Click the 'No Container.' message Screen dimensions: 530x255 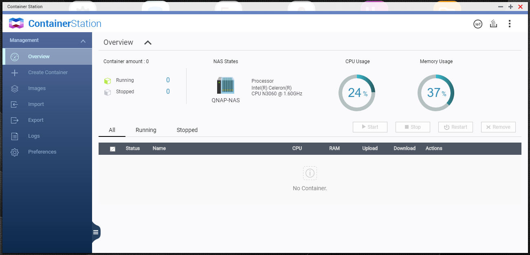click(x=310, y=188)
